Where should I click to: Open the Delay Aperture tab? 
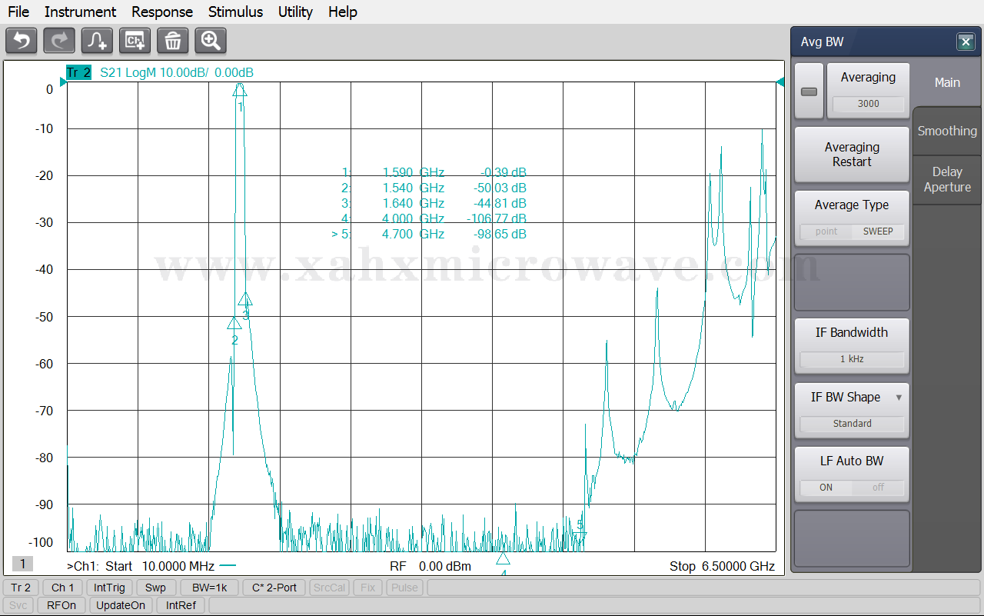pos(947,179)
